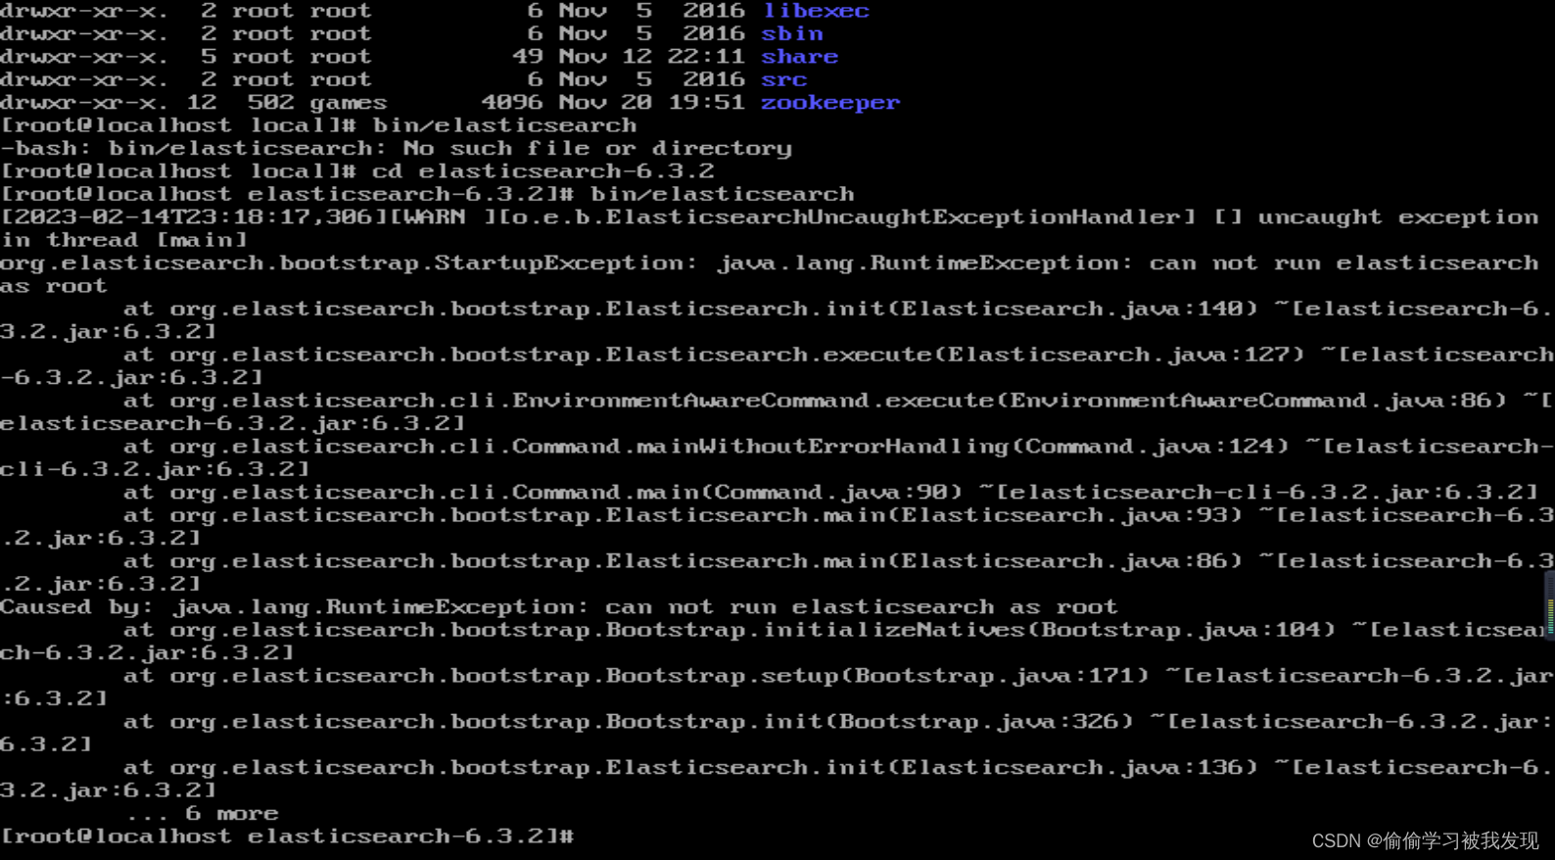Click 'Bootstrap.java:326' stack frame reference
The image size is (1555, 860).
coord(978,722)
